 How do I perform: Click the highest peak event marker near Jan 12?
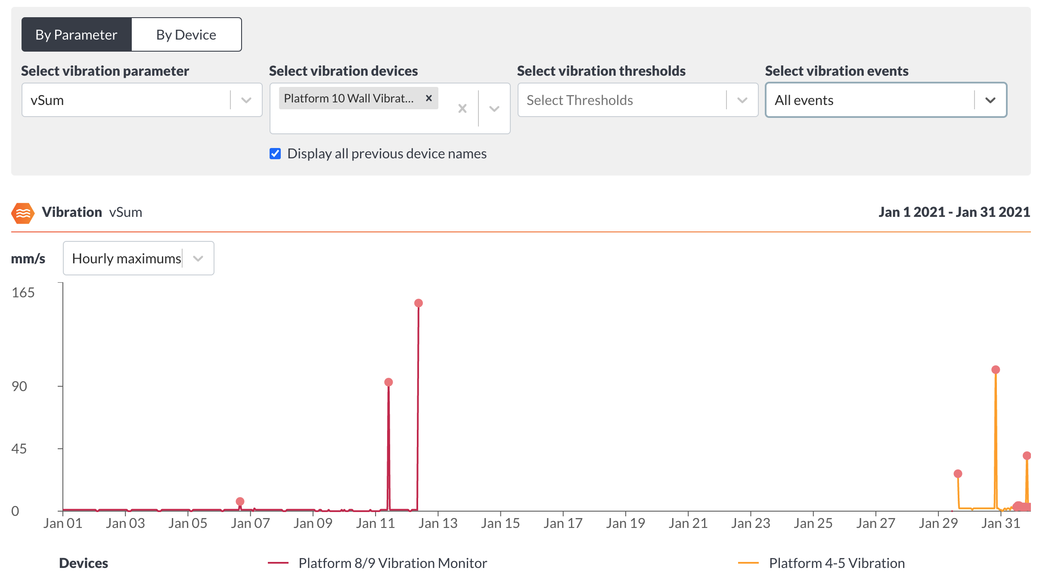[419, 303]
